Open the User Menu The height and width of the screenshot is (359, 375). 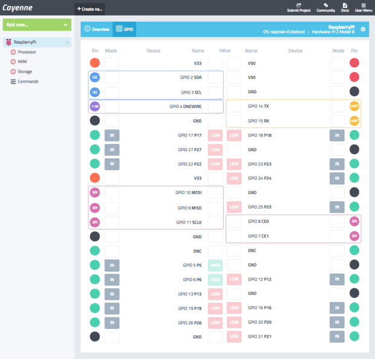pos(364,8)
